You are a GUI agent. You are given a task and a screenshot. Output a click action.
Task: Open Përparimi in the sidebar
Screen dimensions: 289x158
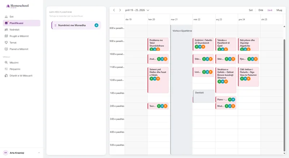(22, 69)
